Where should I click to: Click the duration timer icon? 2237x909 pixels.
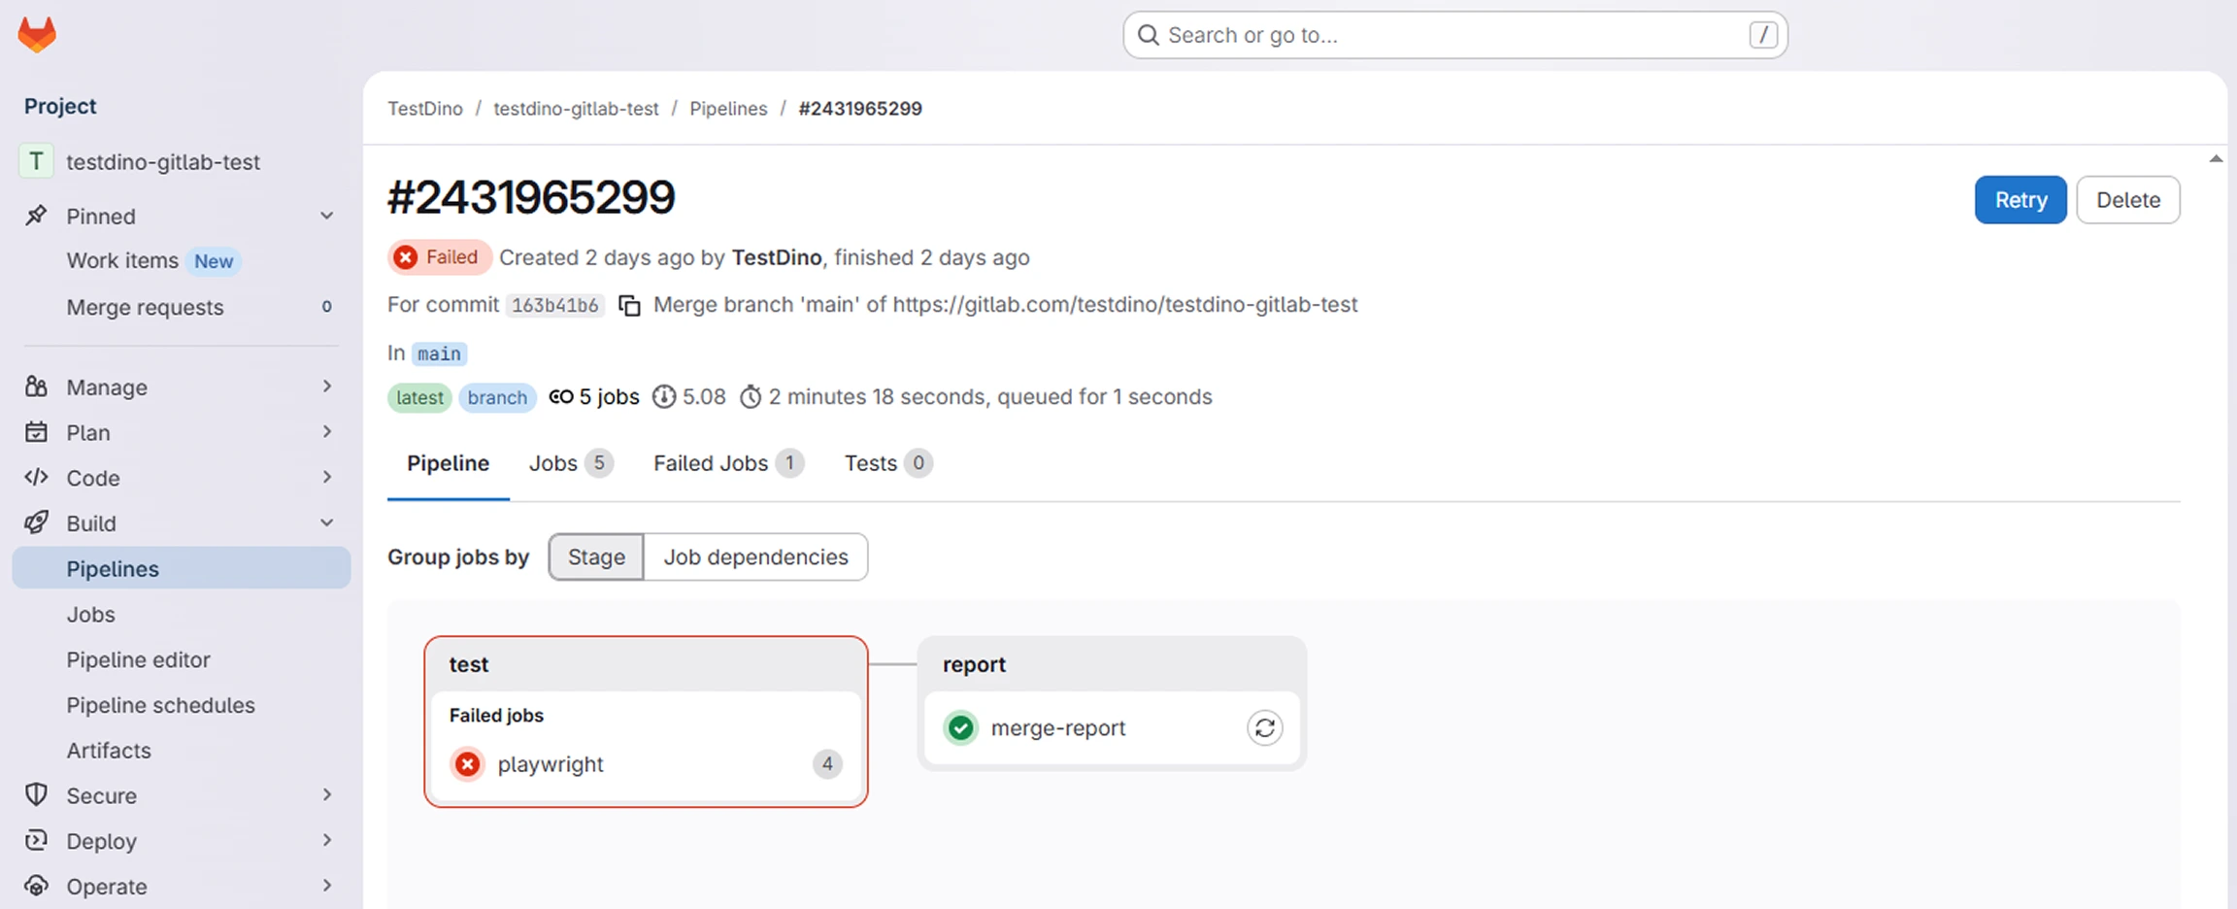tap(751, 396)
